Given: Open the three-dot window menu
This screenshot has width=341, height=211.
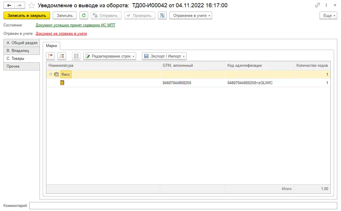Looking at the screenshot, I should point(326,5).
